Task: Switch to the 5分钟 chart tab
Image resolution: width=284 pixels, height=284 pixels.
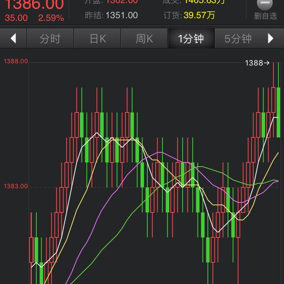Action: point(238,39)
